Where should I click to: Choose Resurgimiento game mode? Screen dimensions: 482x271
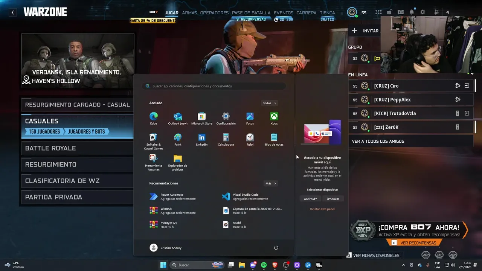click(x=77, y=164)
